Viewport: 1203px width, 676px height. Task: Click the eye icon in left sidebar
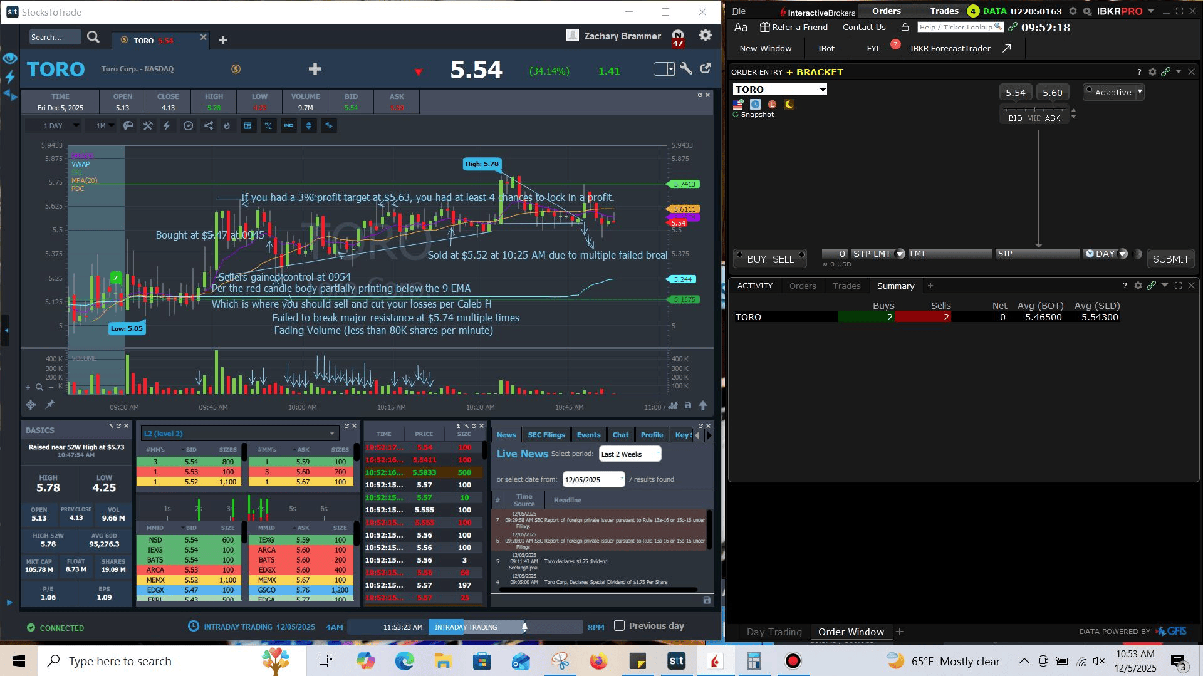point(9,58)
